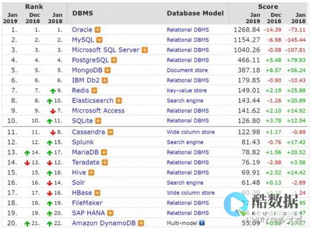Click red down arrow in Solr row
310x228 pixels.
50,183
